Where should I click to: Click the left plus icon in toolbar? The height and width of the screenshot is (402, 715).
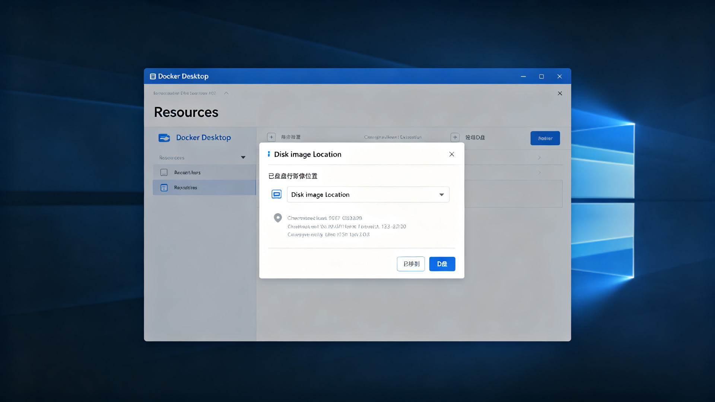pos(271,137)
